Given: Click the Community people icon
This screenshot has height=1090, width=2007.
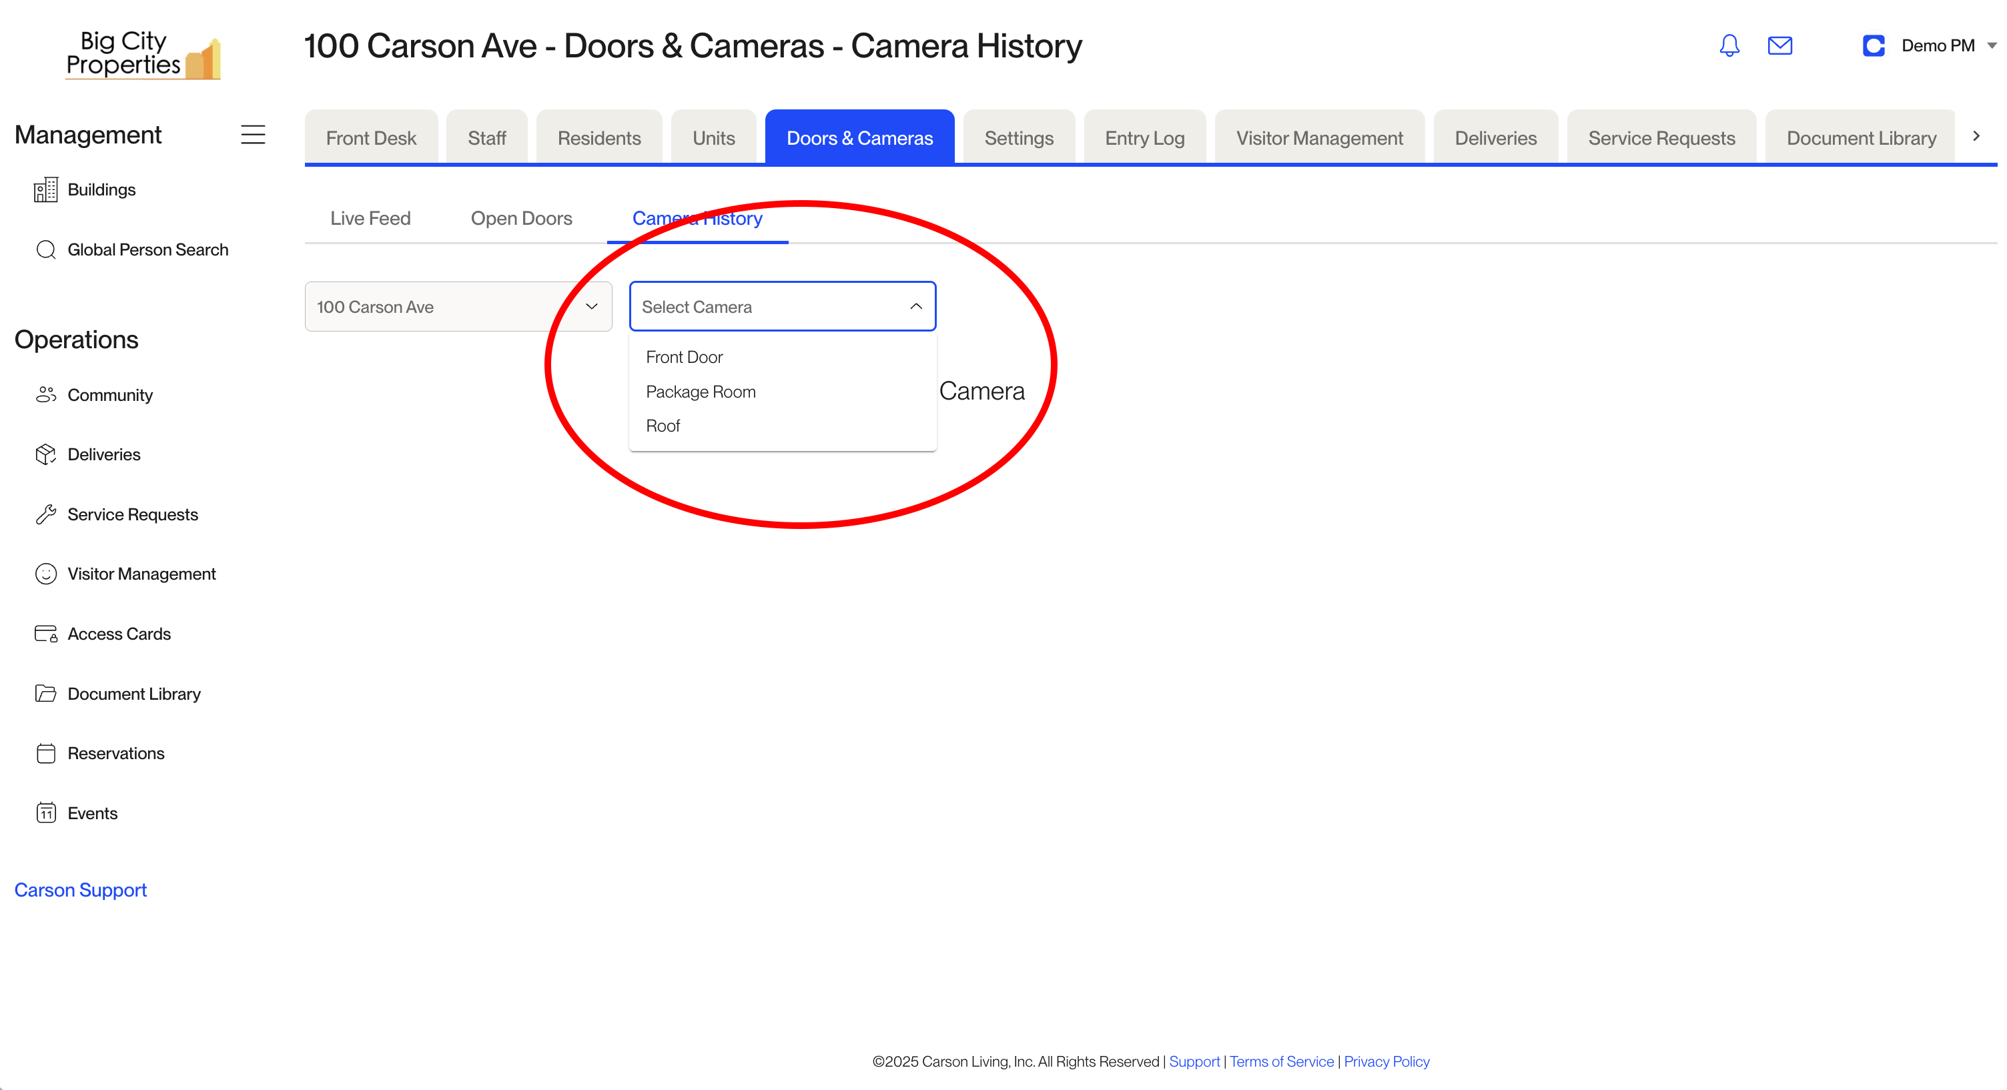Looking at the screenshot, I should click(46, 394).
